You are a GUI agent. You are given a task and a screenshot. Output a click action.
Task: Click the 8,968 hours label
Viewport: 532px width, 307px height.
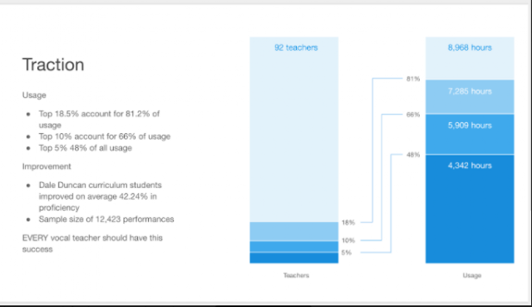[470, 47]
